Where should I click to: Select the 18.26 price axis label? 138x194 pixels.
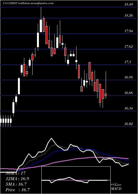point(129,16)
